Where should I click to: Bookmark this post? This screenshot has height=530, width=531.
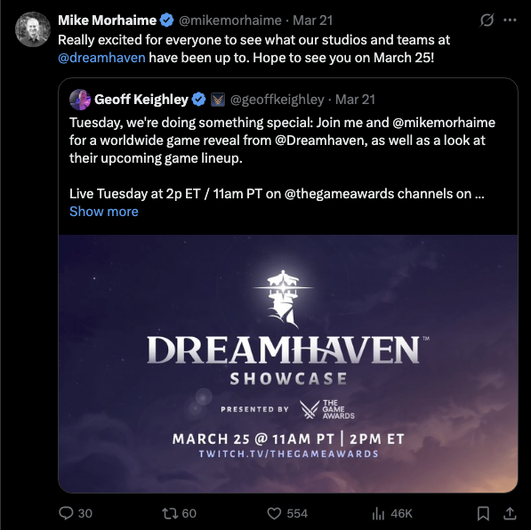point(483,513)
